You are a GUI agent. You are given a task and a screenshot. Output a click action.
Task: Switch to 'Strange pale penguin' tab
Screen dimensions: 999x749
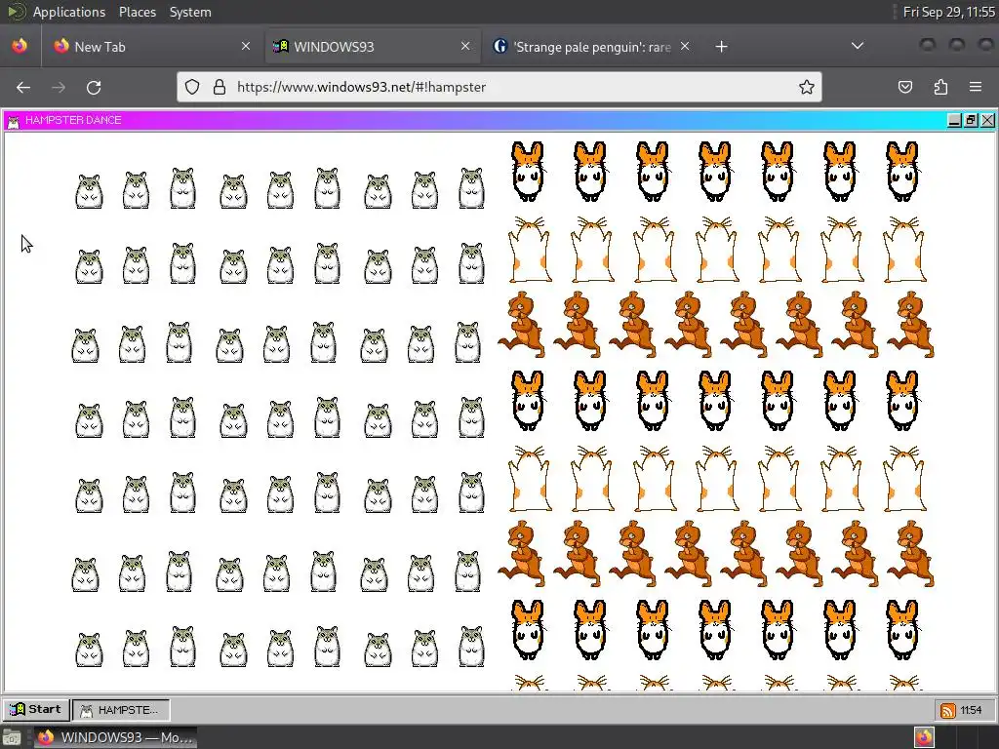[591, 47]
